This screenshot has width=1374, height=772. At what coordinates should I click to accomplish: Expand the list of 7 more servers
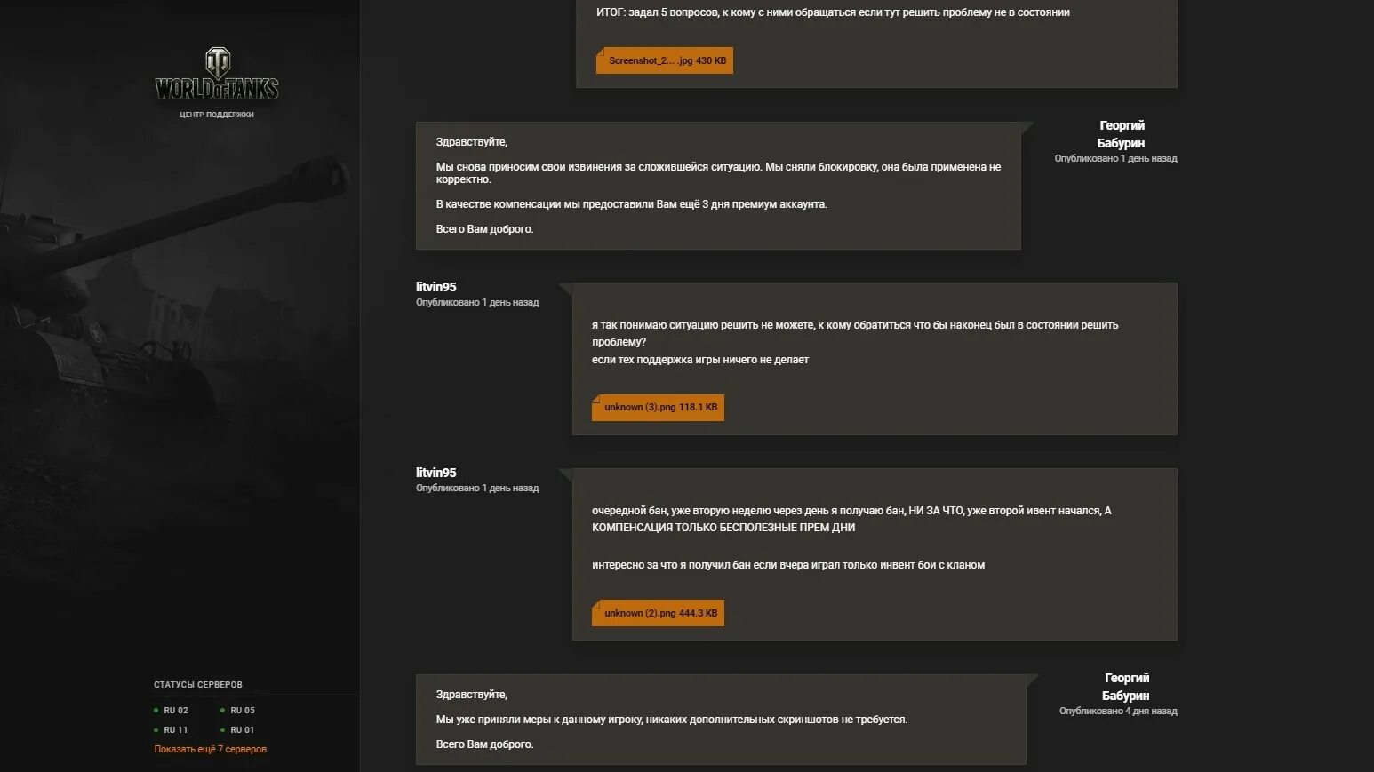point(210,749)
